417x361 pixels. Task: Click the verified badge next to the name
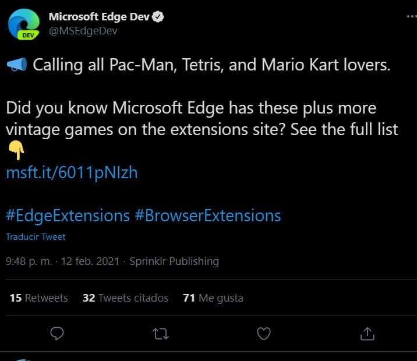(158, 17)
